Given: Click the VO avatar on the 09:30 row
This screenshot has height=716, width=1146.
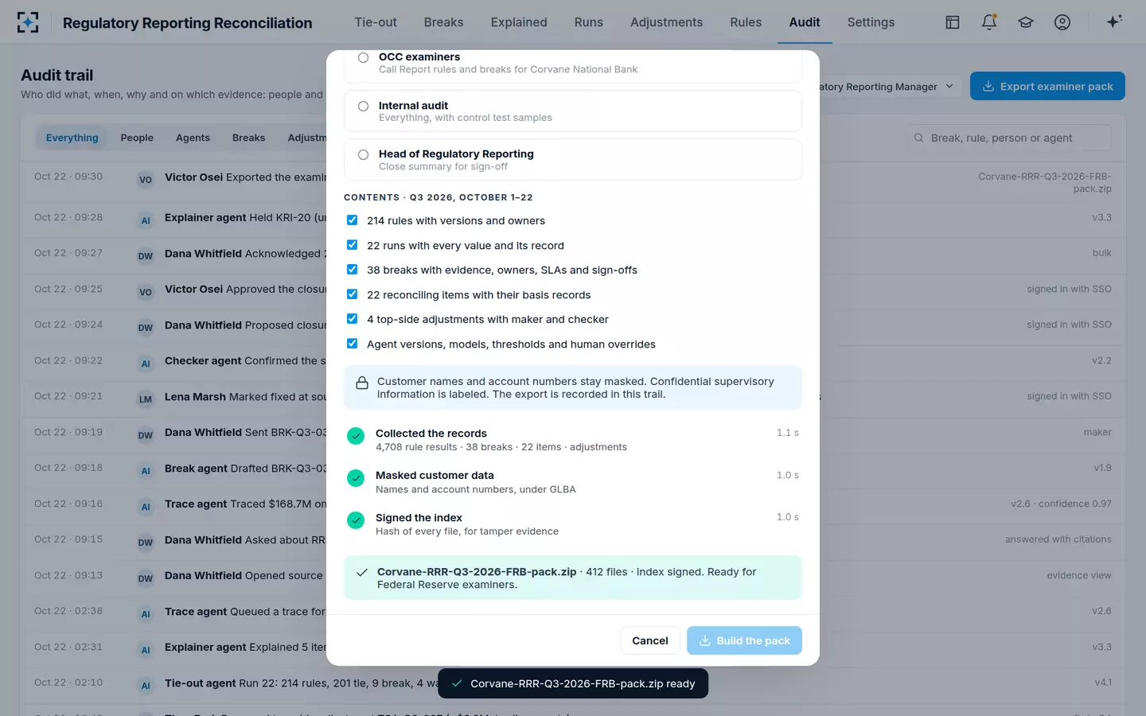Looking at the screenshot, I should point(146,180).
